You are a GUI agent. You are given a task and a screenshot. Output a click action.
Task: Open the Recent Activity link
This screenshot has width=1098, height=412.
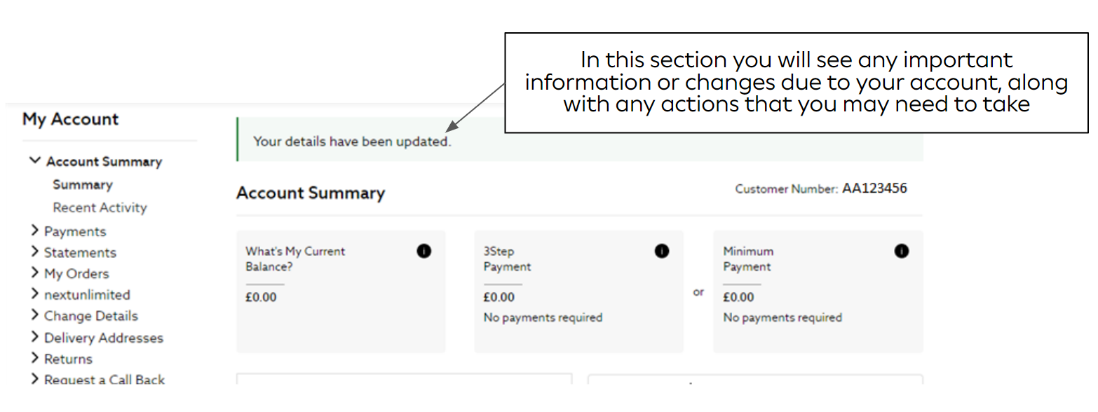[x=100, y=207]
